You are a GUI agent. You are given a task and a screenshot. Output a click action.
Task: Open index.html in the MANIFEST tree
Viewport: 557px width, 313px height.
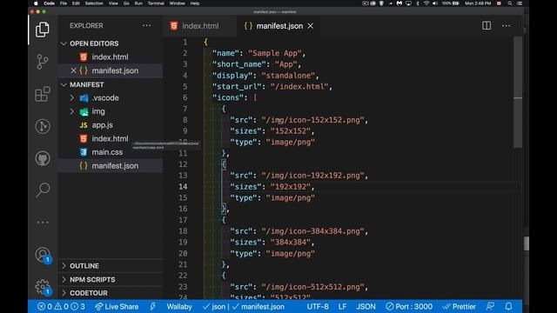110,138
